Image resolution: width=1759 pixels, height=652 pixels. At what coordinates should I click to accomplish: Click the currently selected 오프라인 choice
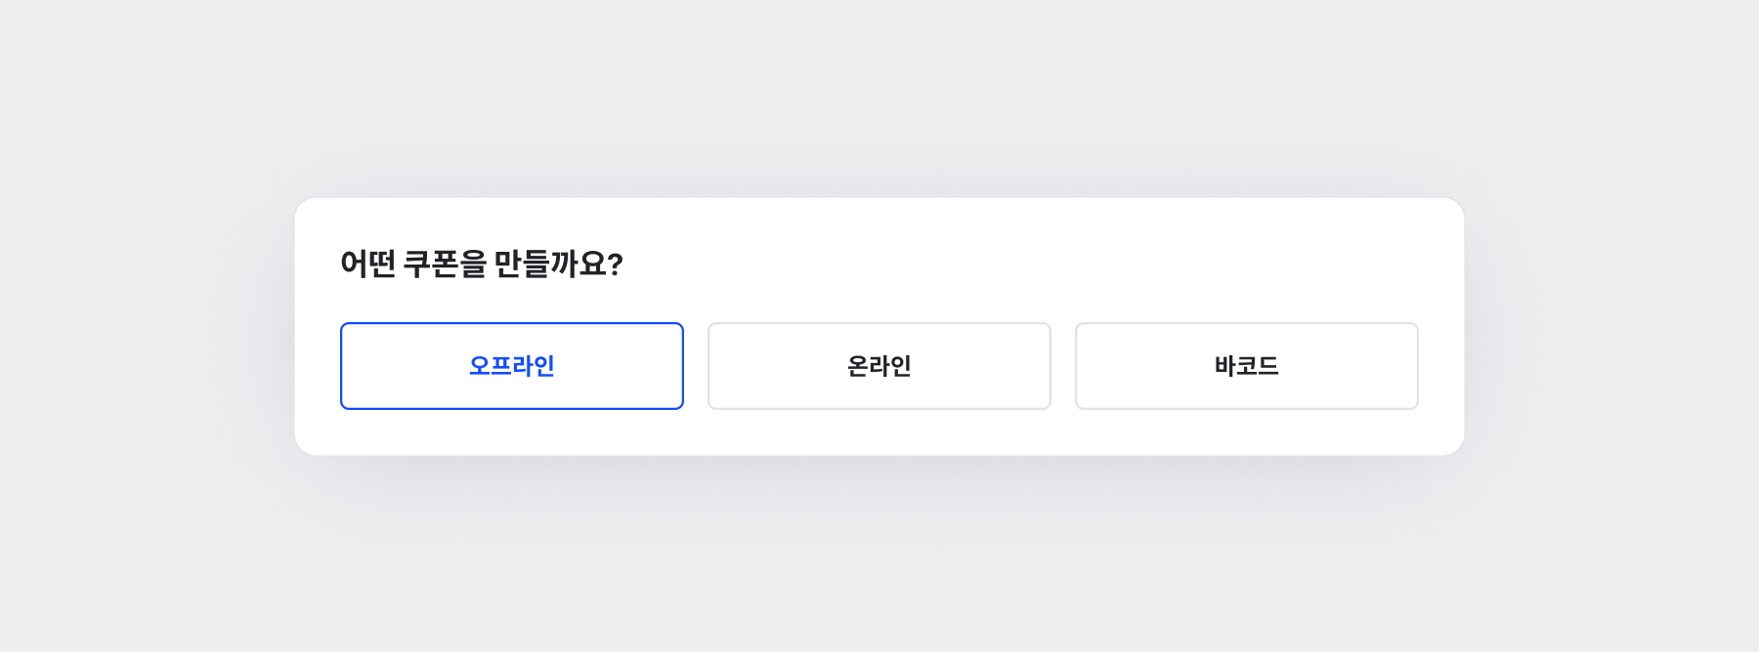511,366
